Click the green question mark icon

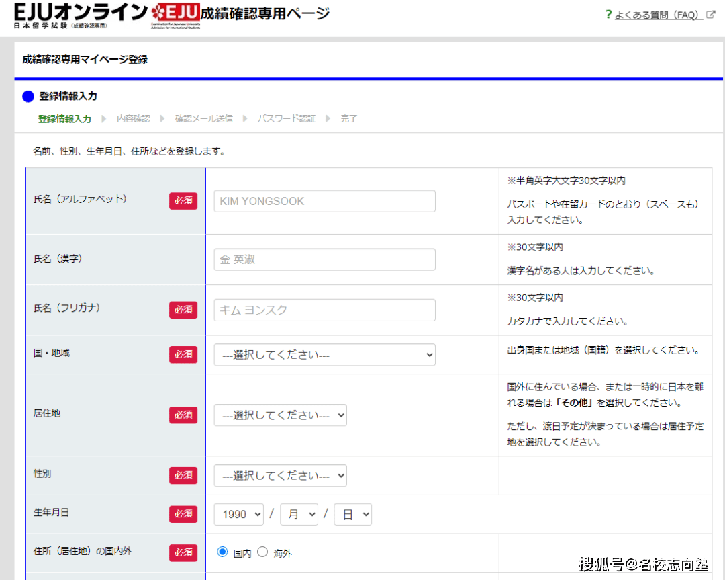point(608,15)
